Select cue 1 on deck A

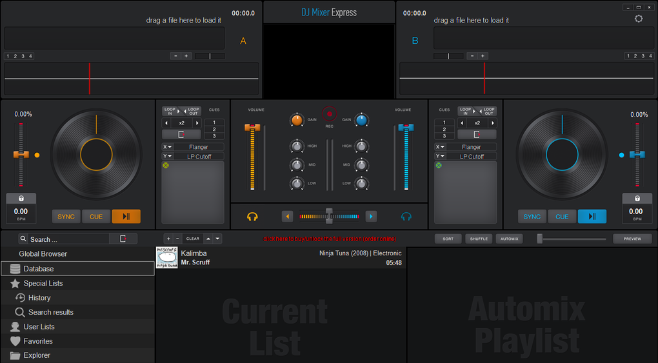click(214, 123)
